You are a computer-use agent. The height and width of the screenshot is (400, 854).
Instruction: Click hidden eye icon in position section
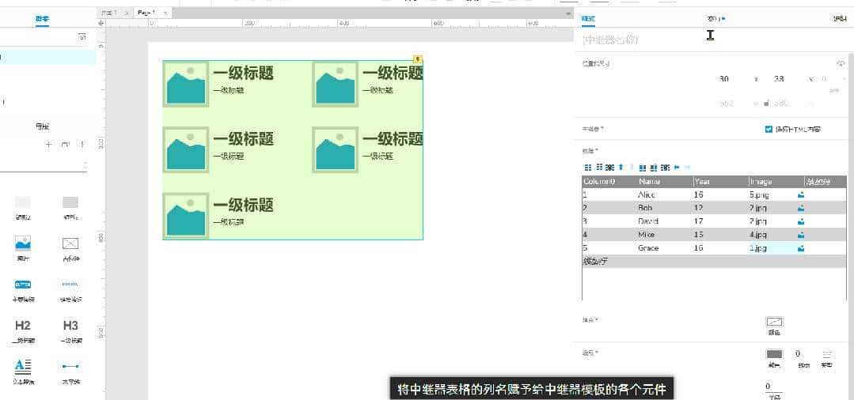coord(841,63)
